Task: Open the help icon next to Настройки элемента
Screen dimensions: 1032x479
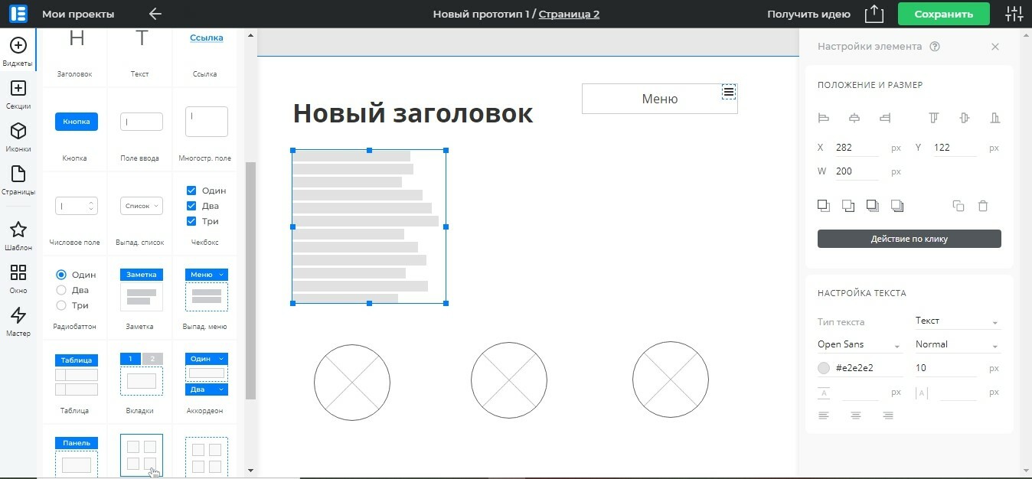Action: click(934, 47)
